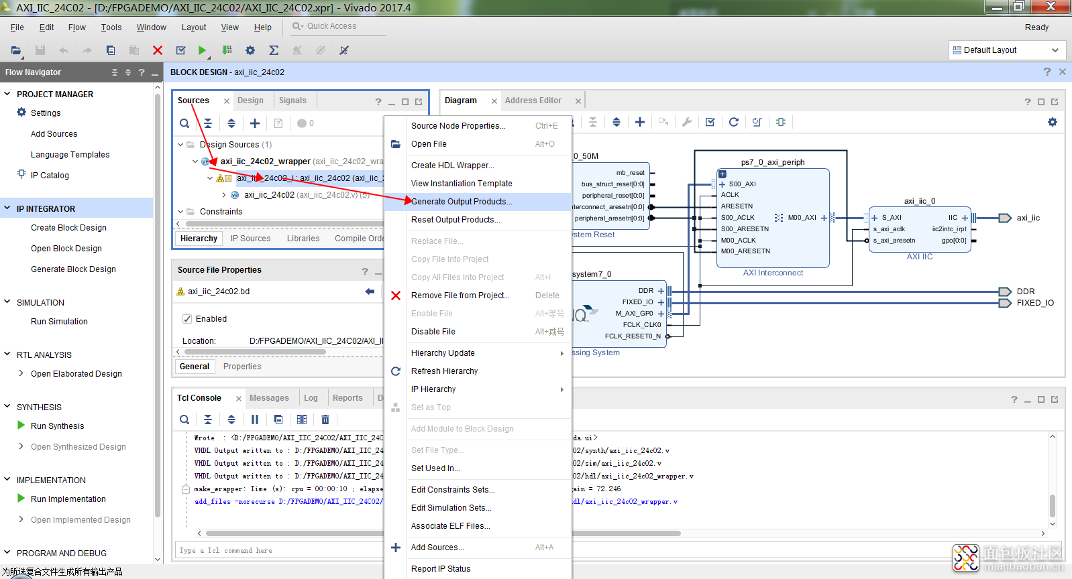The width and height of the screenshot is (1072, 579).
Task: Switch to Messages tab
Action: (269, 398)
